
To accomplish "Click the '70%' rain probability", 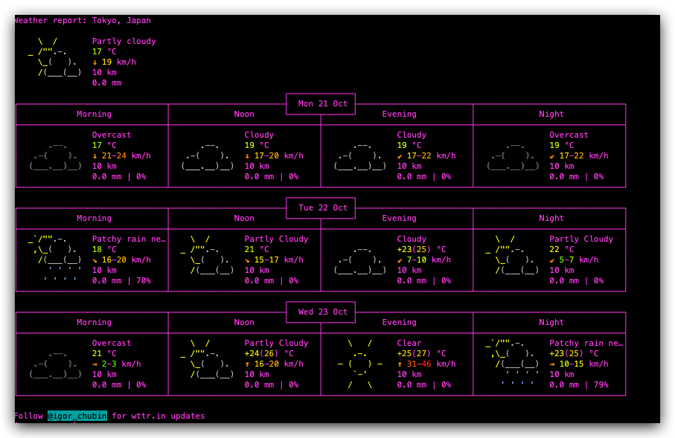I will pos(144,281).
